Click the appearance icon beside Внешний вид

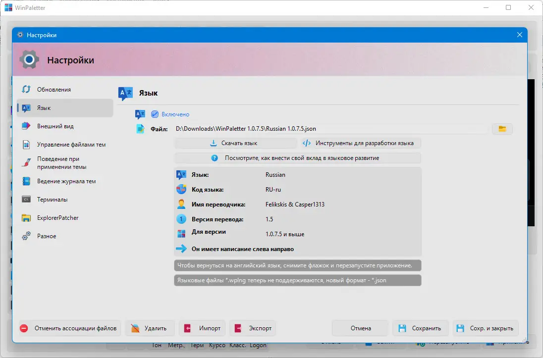(x=26, y=126)
